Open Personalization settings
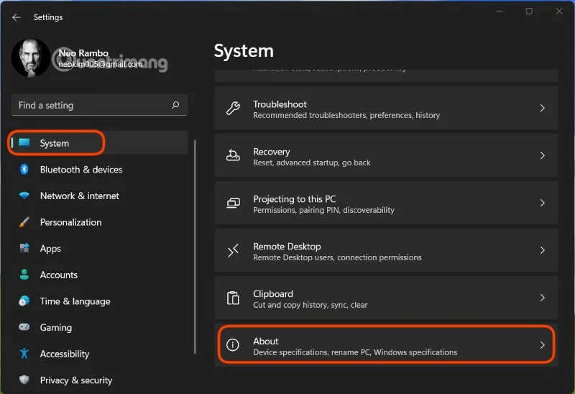This screenshot has height=394, width=575. (99, 222)
